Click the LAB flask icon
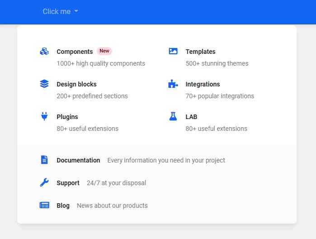Image resolution: width=316 pixels, height=239 pixels. pyautogui.click(x=173, y=116)
